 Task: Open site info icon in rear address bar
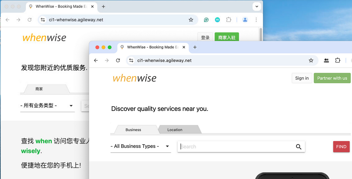(42, 20)
